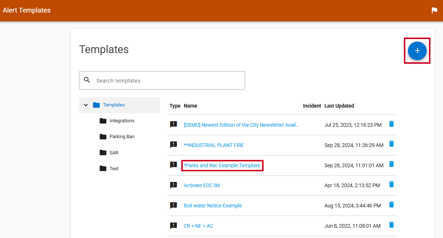Delete the Boil water Notice Example template
443x238 pixels.
point(392,204)
